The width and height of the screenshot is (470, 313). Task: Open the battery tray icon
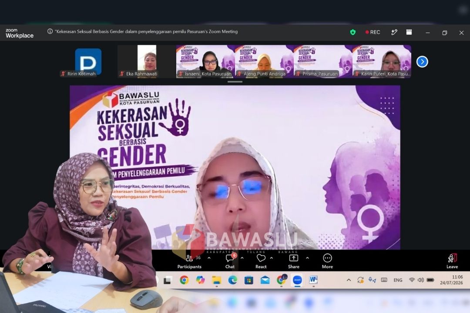pos(430,280)
